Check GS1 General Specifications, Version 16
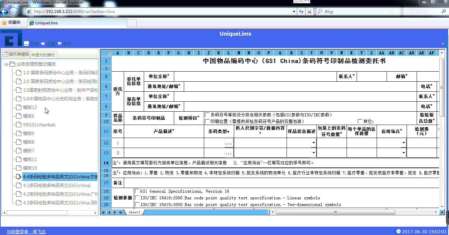 (x=137, y=191)
